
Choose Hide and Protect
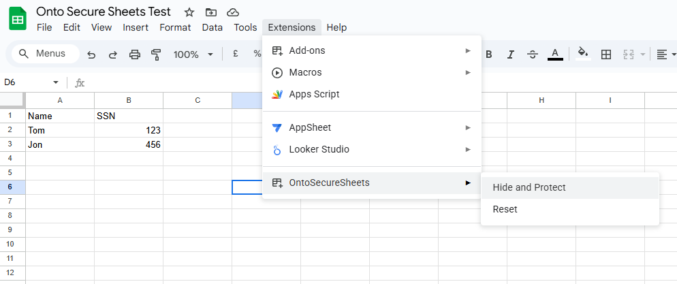click(x=570, y=188)
